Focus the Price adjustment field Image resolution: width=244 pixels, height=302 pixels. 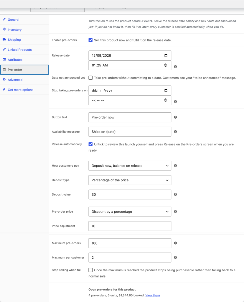pyautogui.click(x=130, y=226)
